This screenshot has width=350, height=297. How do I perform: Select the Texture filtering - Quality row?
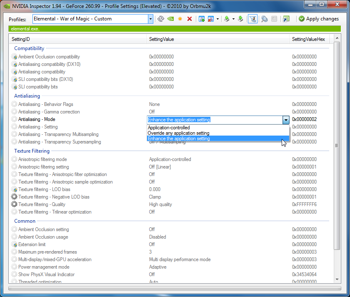click(x=42, y=204)
